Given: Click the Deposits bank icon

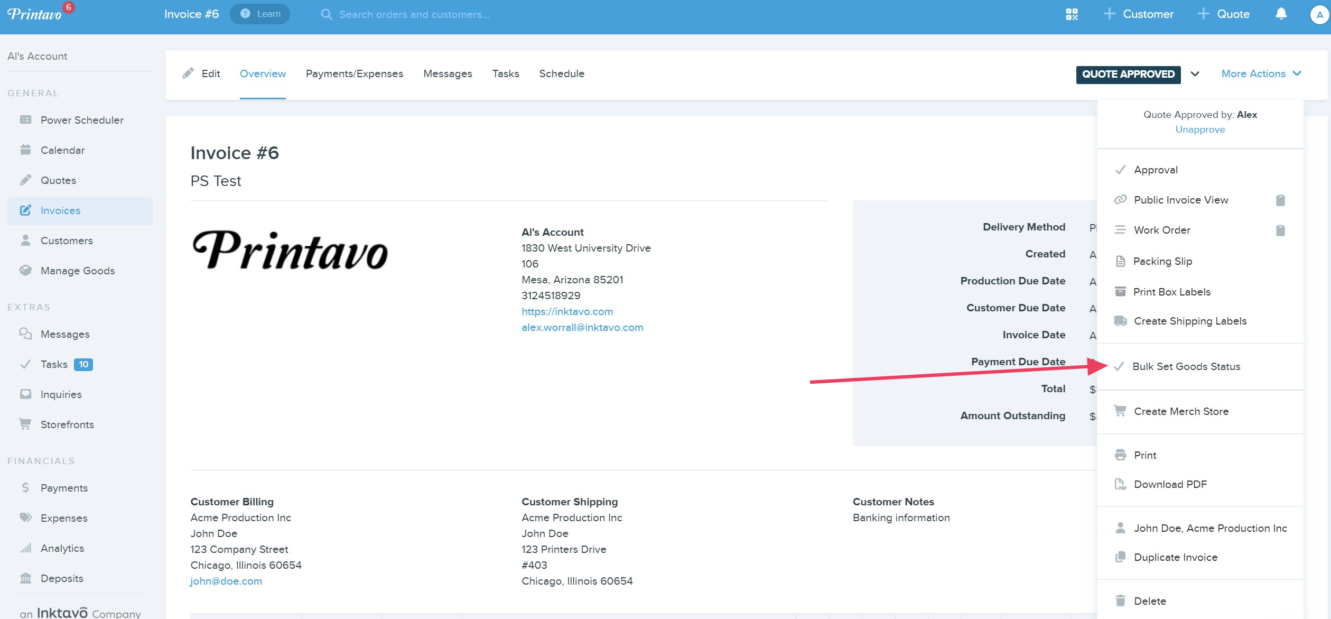Looking at the screenshot, I should (25, 578).
